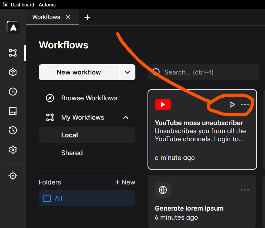Select the All folder

[x=87, y=198]
